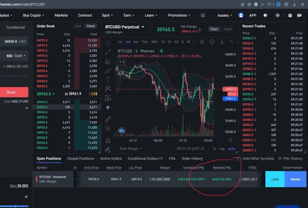Viewport: 308px width, 208px height.
Task: Click the announcements speaker icon
Action: point(265,15)
